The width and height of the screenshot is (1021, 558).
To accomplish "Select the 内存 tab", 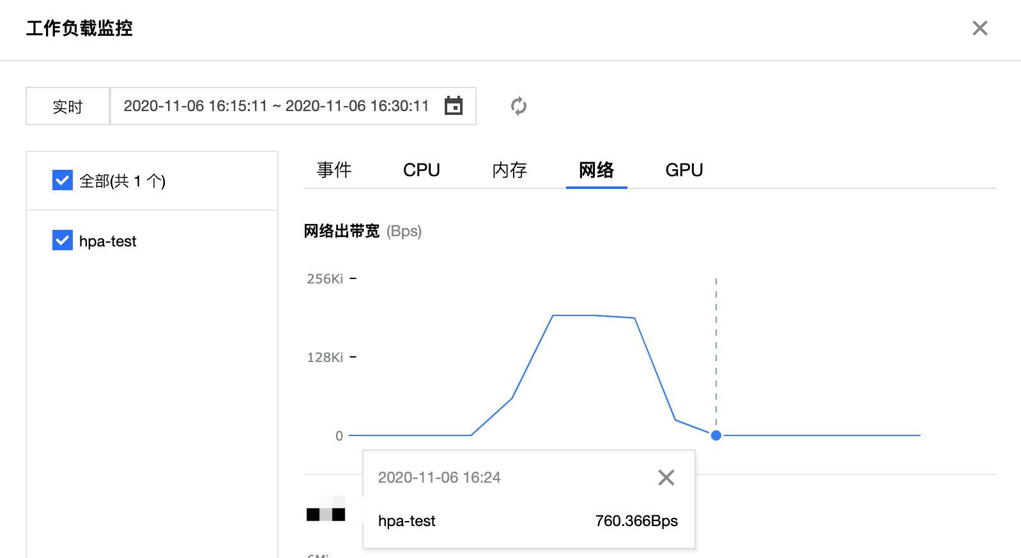I will (x=509, y=170).
